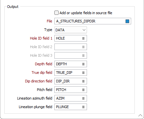Focus the DIP_DIR text field
The width and height of the screenshot is (144, 119).
[71, 81]
